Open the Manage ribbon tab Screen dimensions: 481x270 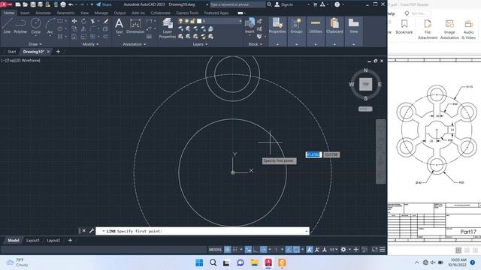point(101,13)
